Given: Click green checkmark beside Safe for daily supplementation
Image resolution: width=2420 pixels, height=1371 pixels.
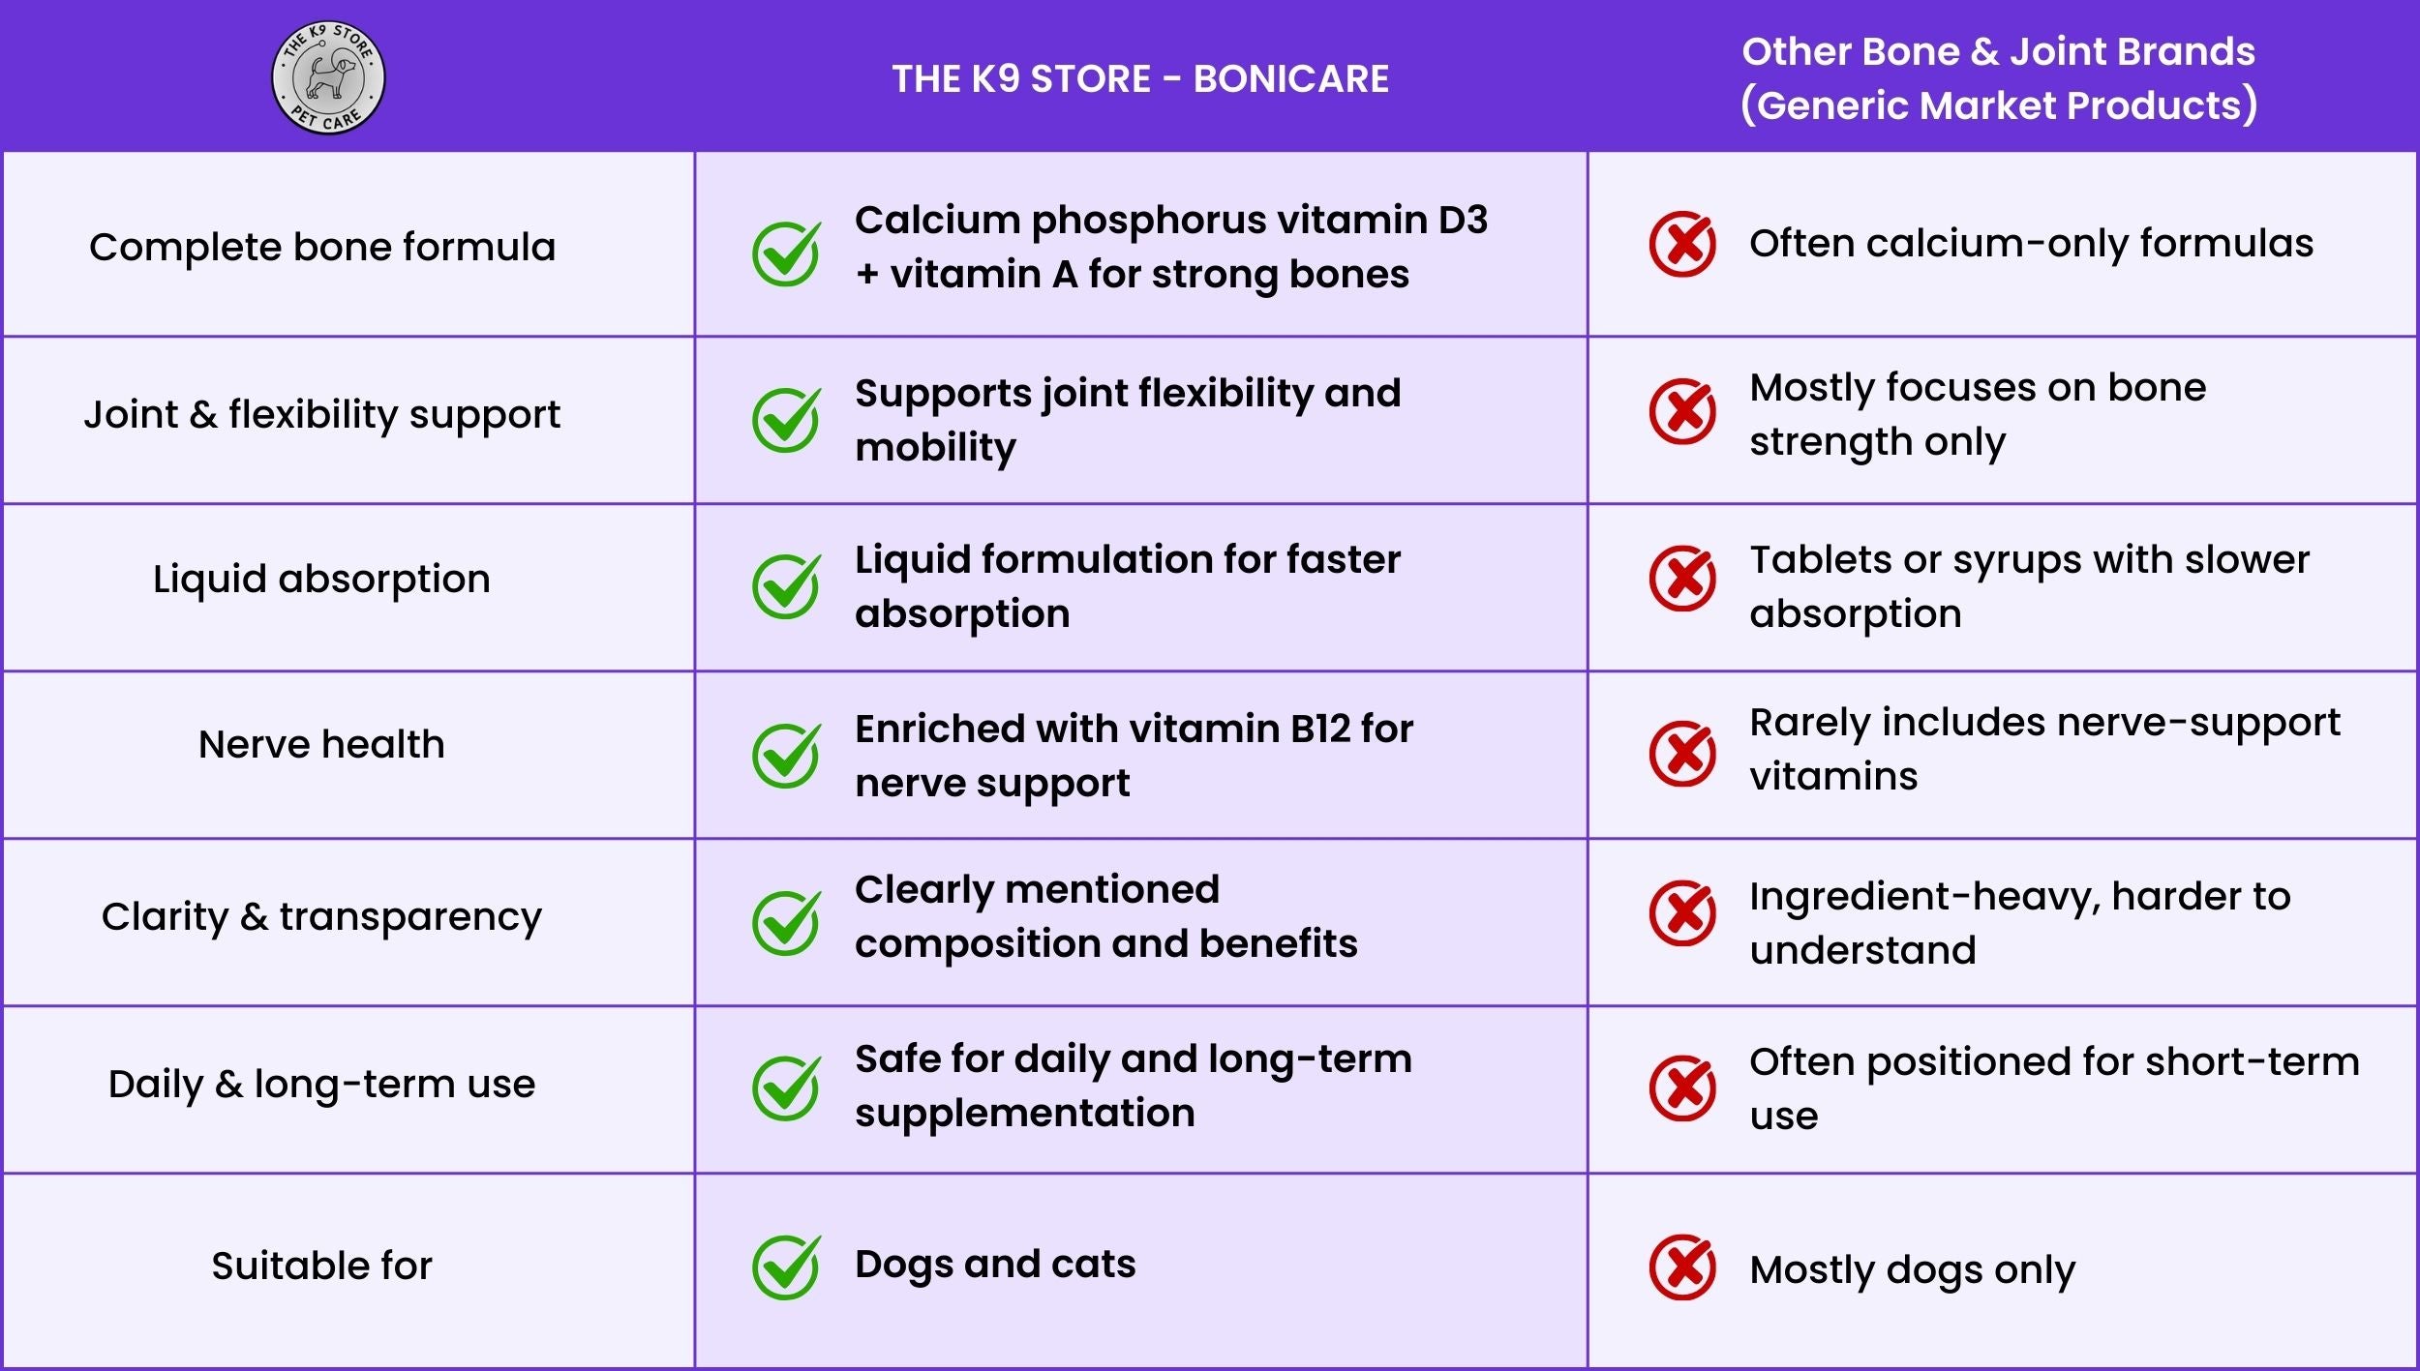Looking at the screenshot, I should point(786,1088).
